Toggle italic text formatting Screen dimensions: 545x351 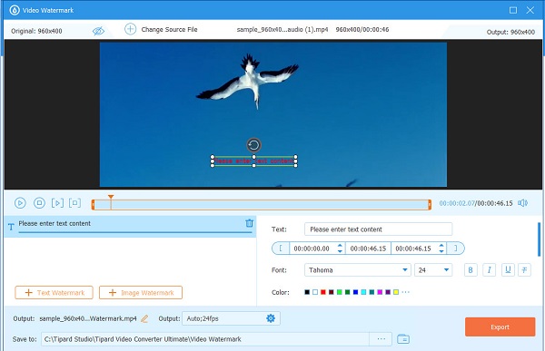489,269
